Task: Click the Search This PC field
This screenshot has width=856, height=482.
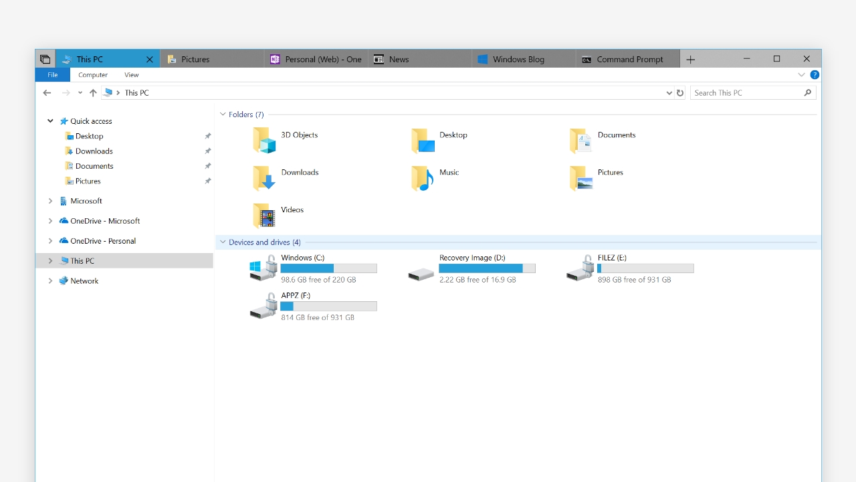Action: (x=746, y=93)
